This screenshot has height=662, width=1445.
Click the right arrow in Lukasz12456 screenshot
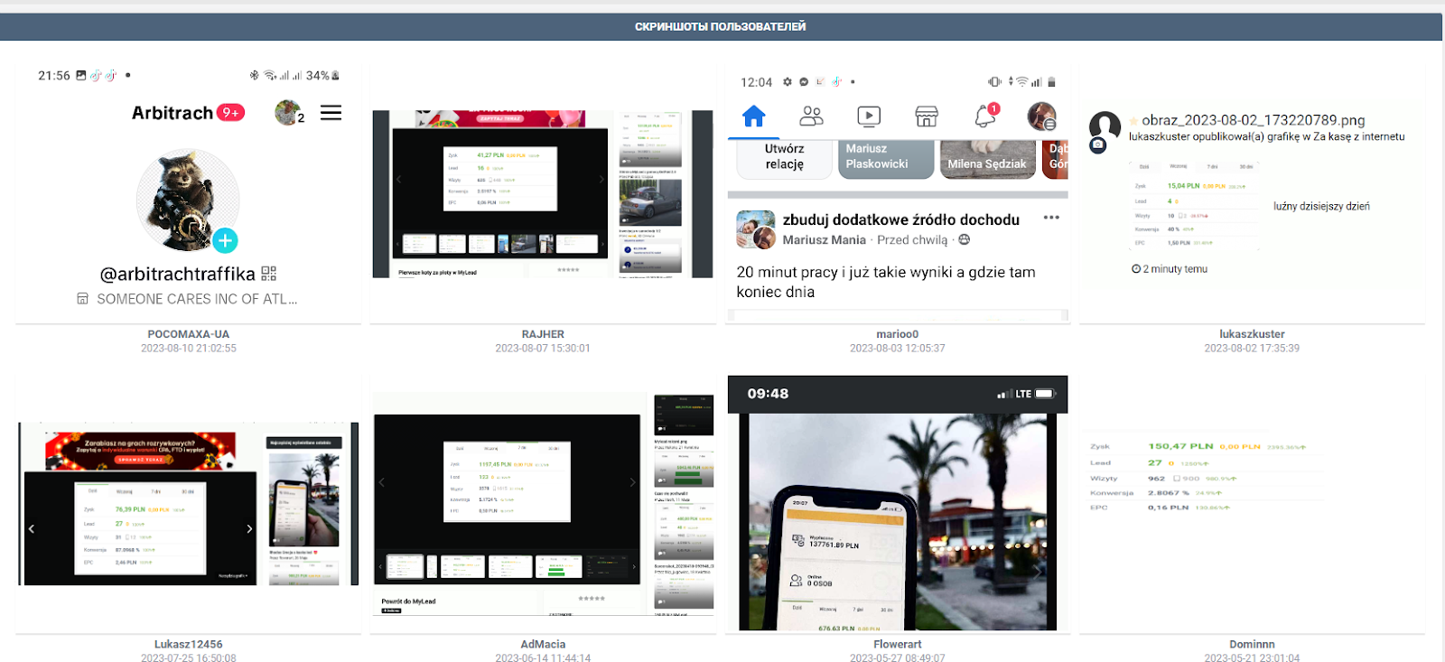[x=250, y=529]
